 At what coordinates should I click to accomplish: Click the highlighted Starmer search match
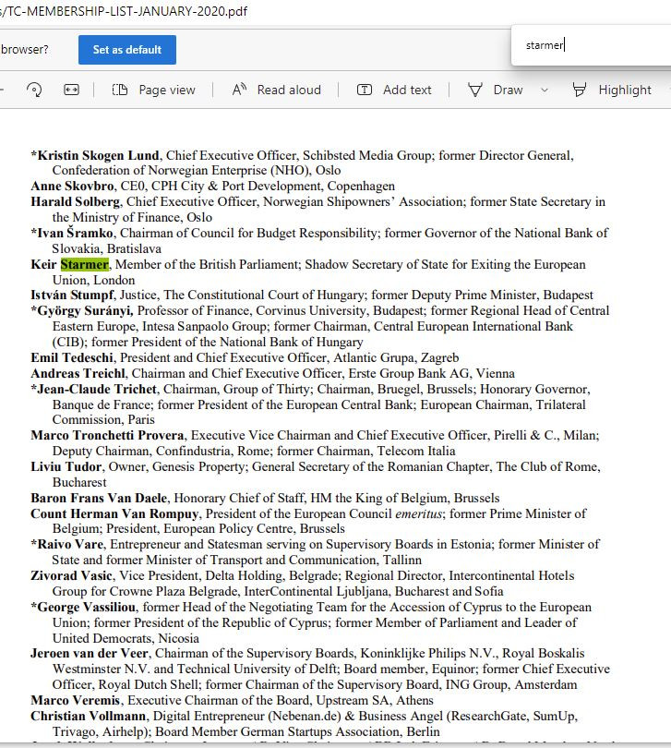tap(84, 265)
